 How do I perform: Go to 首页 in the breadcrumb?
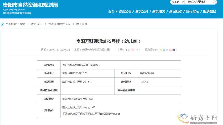coord(22,24)
